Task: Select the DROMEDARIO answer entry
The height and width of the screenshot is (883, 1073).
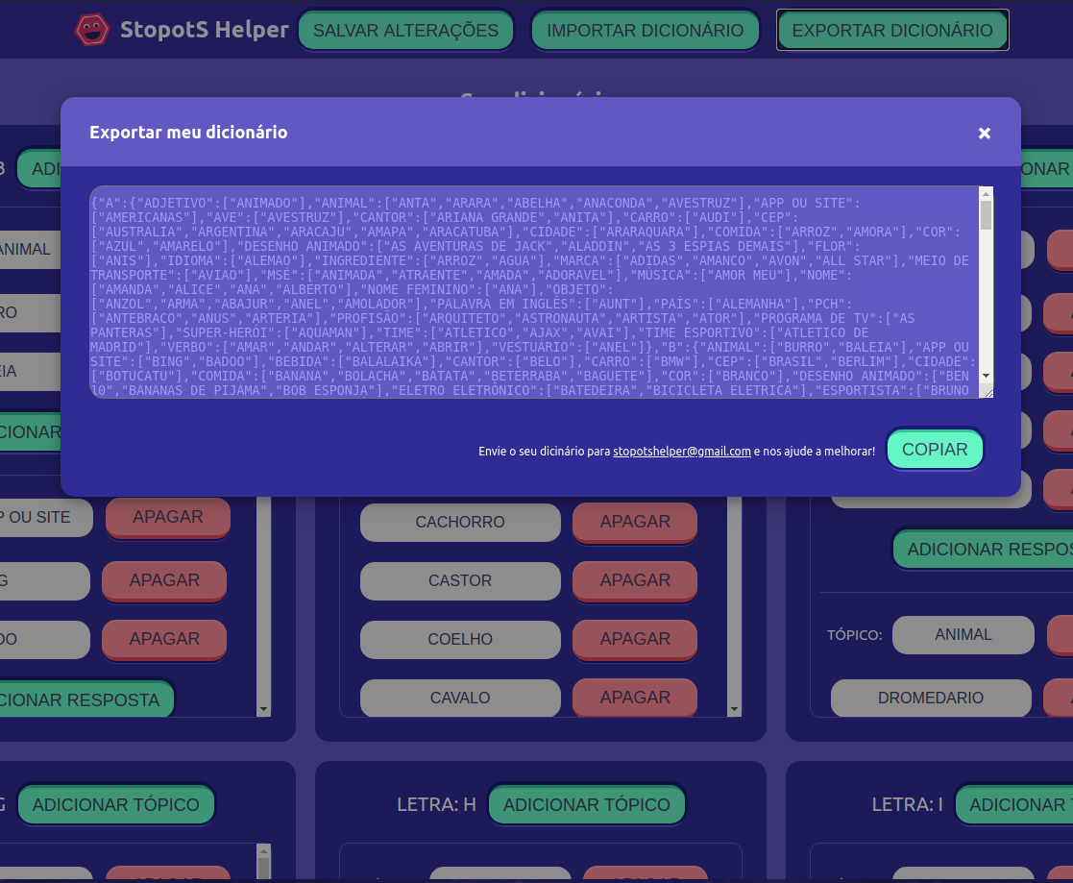Action: point(930,698)
